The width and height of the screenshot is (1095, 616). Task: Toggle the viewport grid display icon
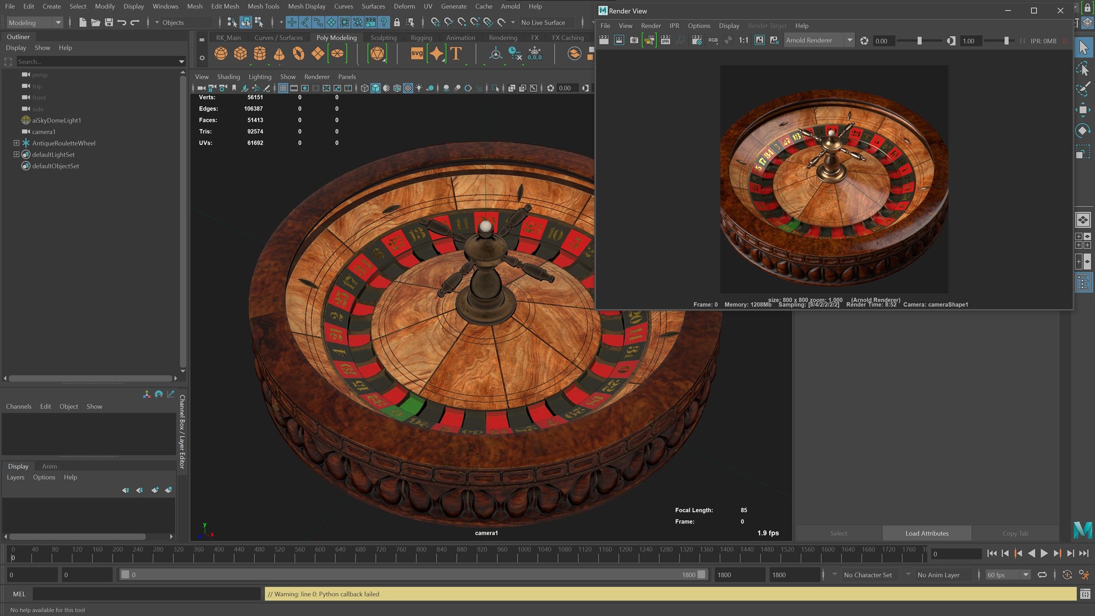(283, 88)
